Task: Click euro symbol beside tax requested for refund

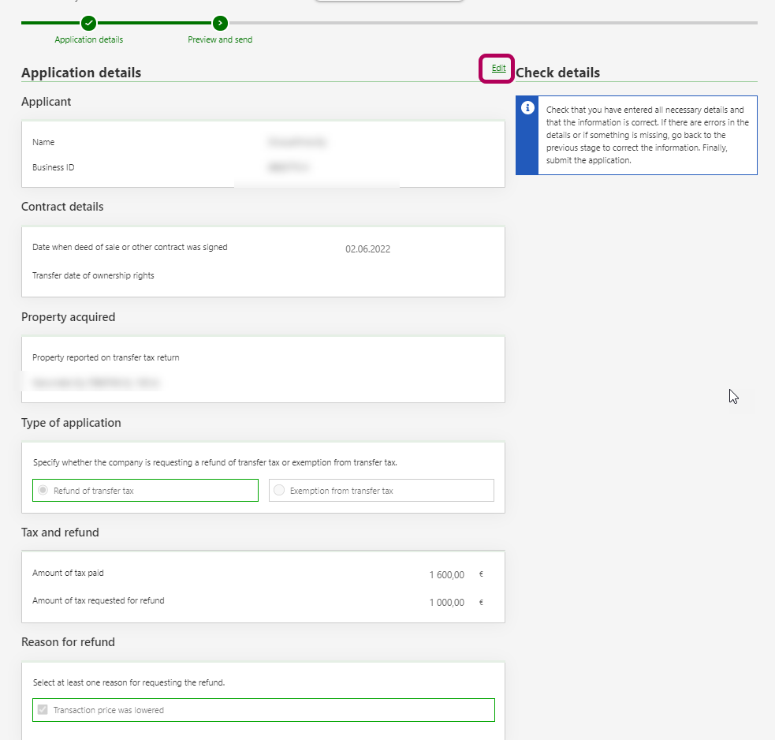Action: pos(481,603)
